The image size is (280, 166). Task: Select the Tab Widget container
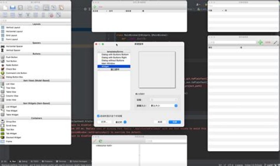point(11,133)
